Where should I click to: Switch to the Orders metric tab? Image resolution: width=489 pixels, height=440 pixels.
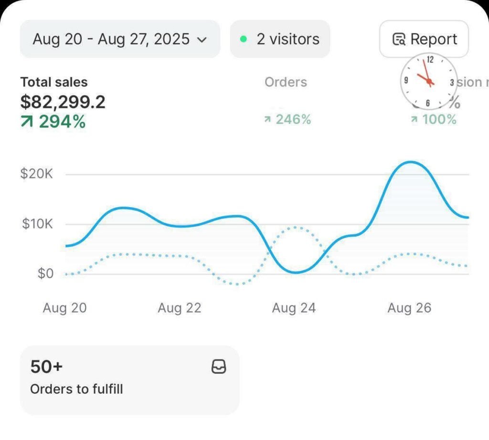click(286, 82)
